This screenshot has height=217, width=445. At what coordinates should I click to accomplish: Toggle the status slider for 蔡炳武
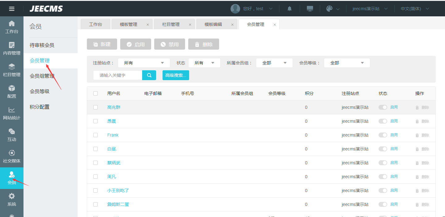383,163
